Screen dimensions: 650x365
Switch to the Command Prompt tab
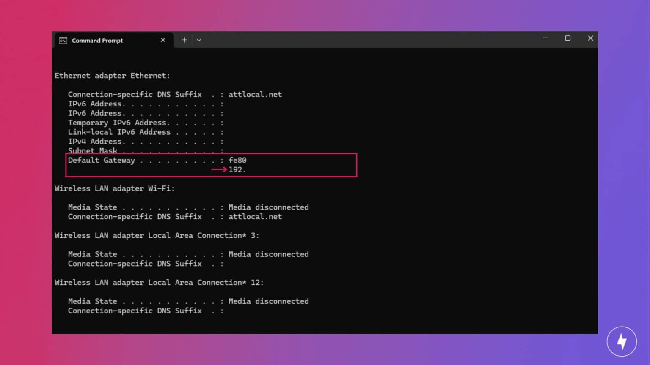click(x=97, y=40)
